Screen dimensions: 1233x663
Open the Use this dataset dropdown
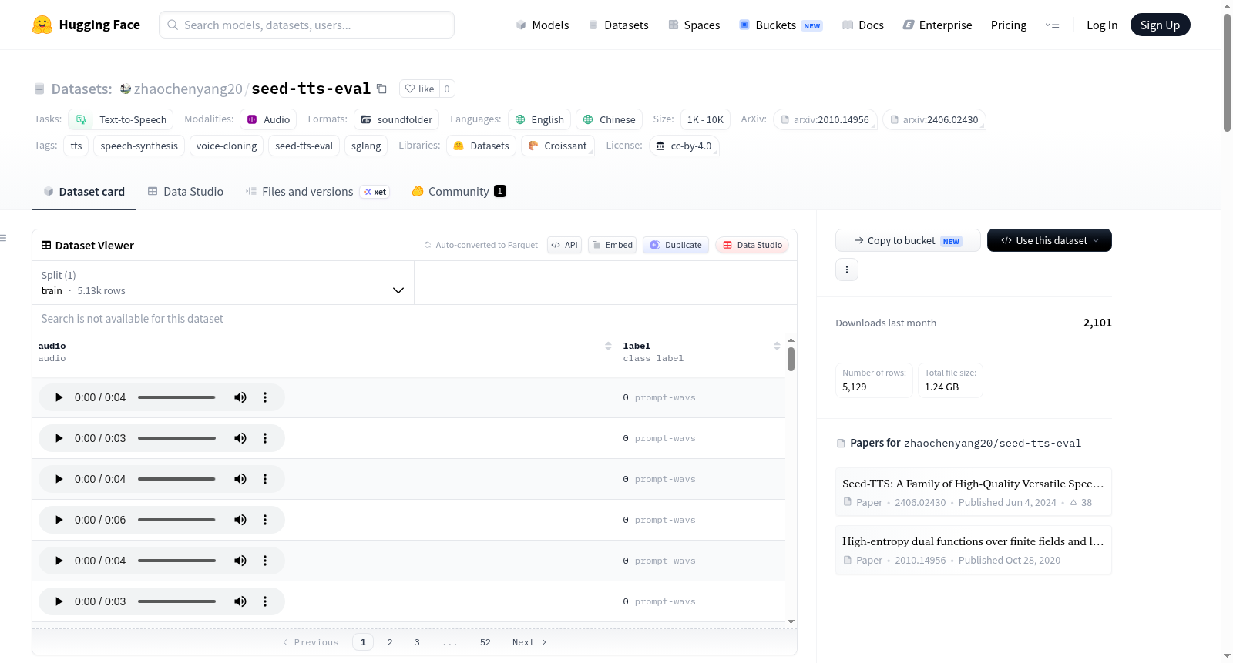click(1050, 240)
